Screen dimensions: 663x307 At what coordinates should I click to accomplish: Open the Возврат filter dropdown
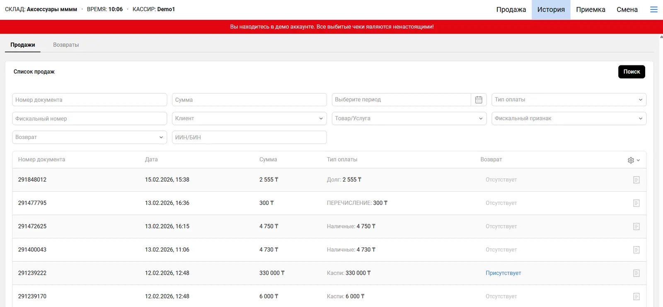[89, 137]
